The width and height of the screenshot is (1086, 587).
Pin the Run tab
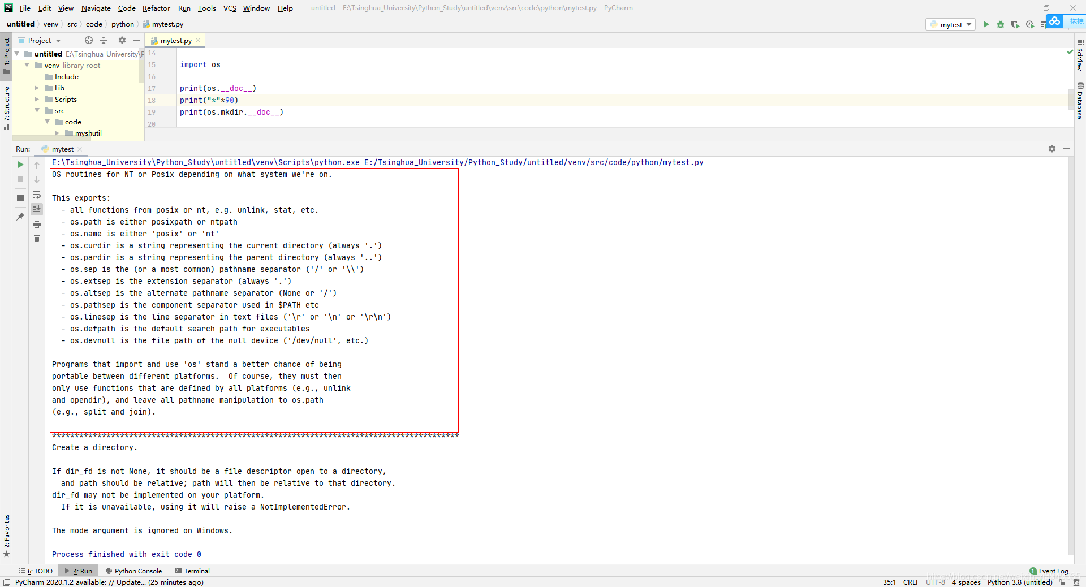[20, 217]
